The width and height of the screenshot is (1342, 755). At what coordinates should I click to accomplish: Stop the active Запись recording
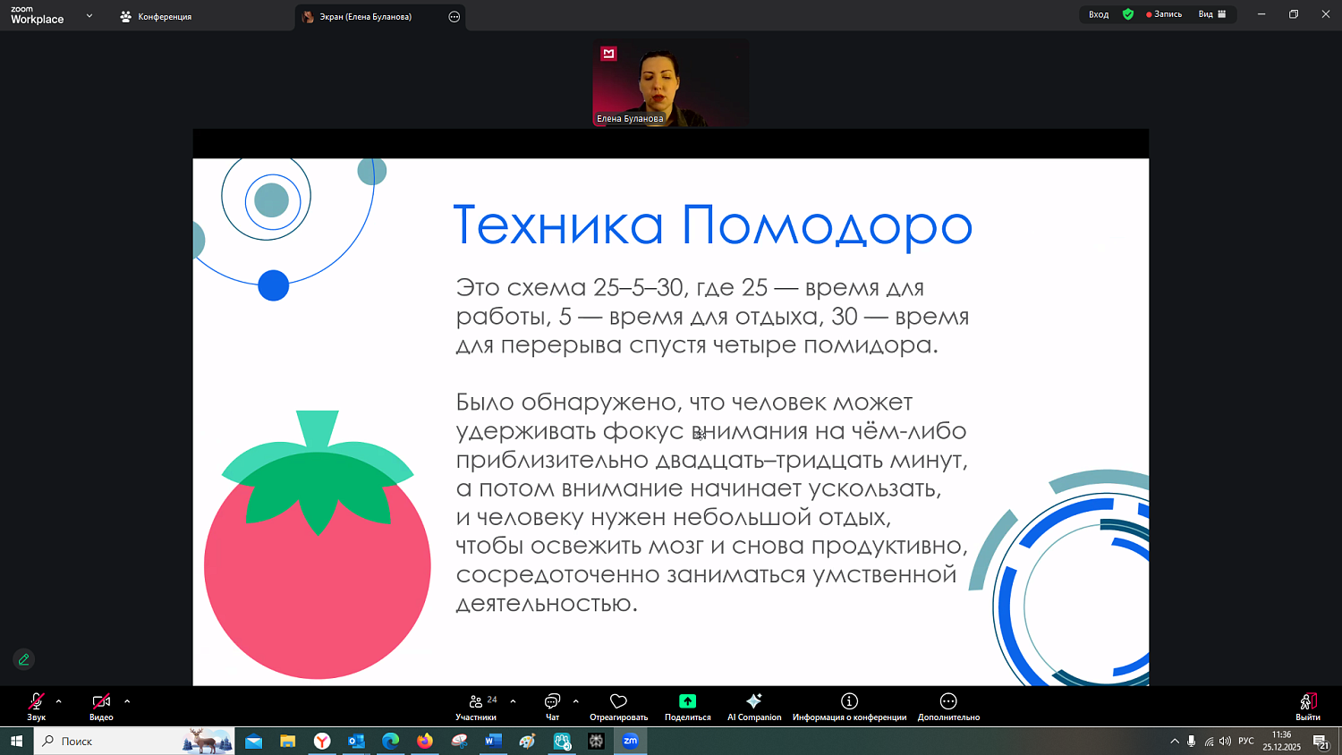click(1163, 14)
